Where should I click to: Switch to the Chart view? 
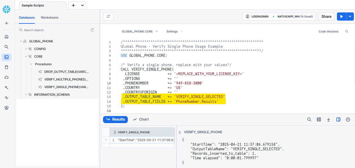(x=141, y=119)
